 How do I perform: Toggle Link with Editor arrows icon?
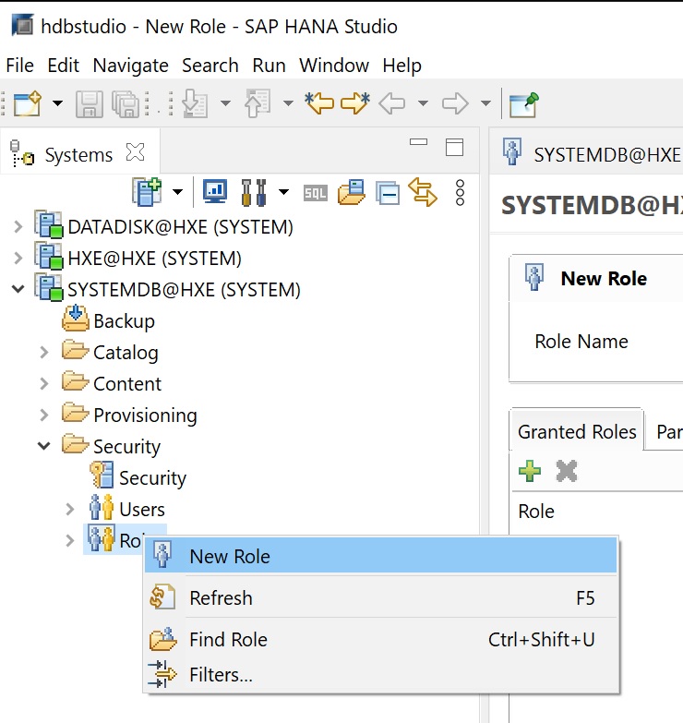point(422,192)
